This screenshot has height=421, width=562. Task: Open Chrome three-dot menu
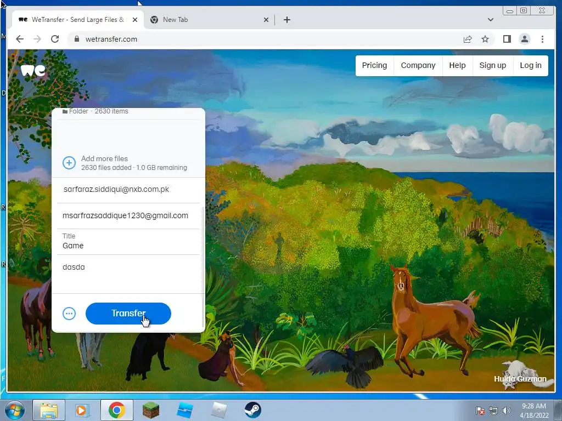(542, 39)
